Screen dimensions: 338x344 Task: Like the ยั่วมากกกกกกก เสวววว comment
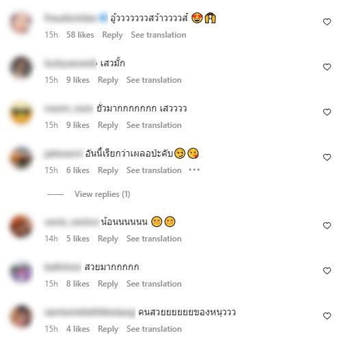click(327, 112)
